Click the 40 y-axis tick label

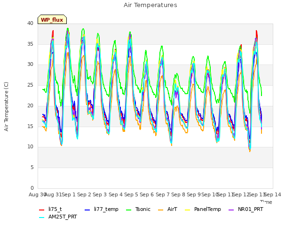click(x=30, y=23)
